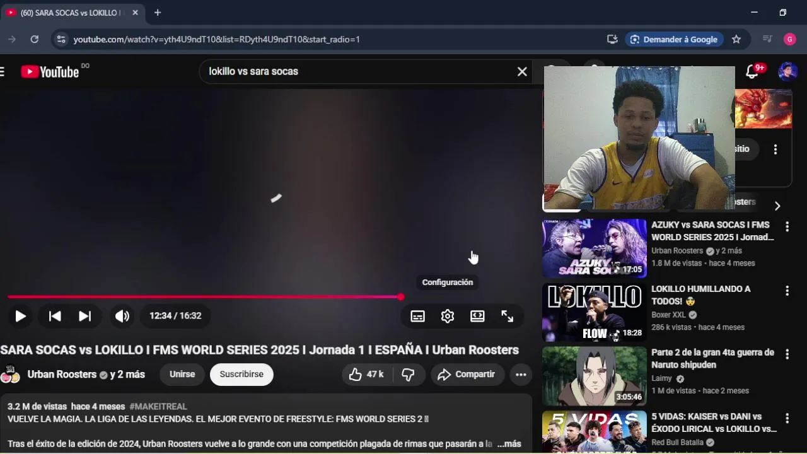Image resolution: width=807 pixels, height=454 pixels.
Task: Switch to theater mode
Action: [x=477, y=317]
